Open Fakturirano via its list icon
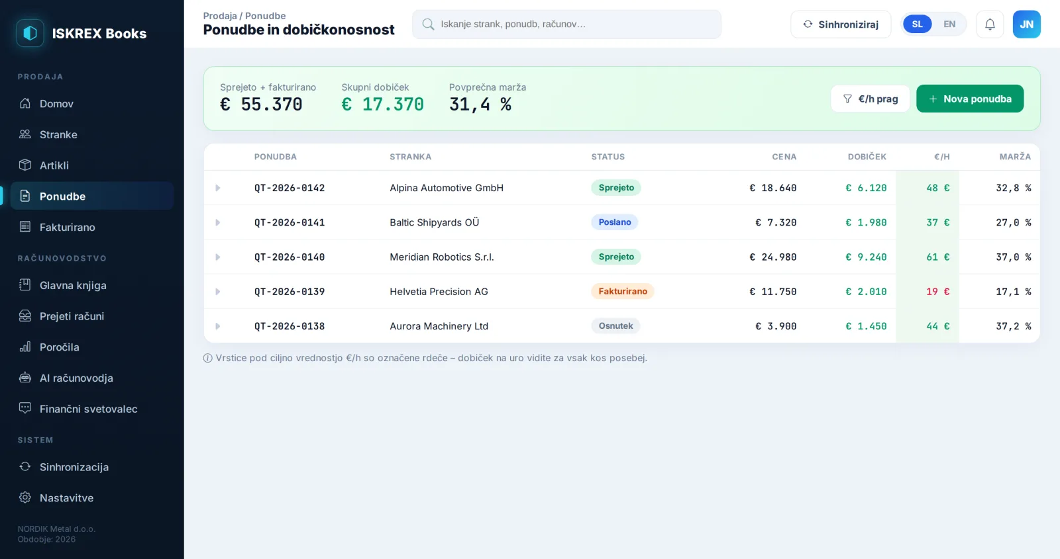The width and height of the screenshot is (1060, 559). (x=25, y=227)
